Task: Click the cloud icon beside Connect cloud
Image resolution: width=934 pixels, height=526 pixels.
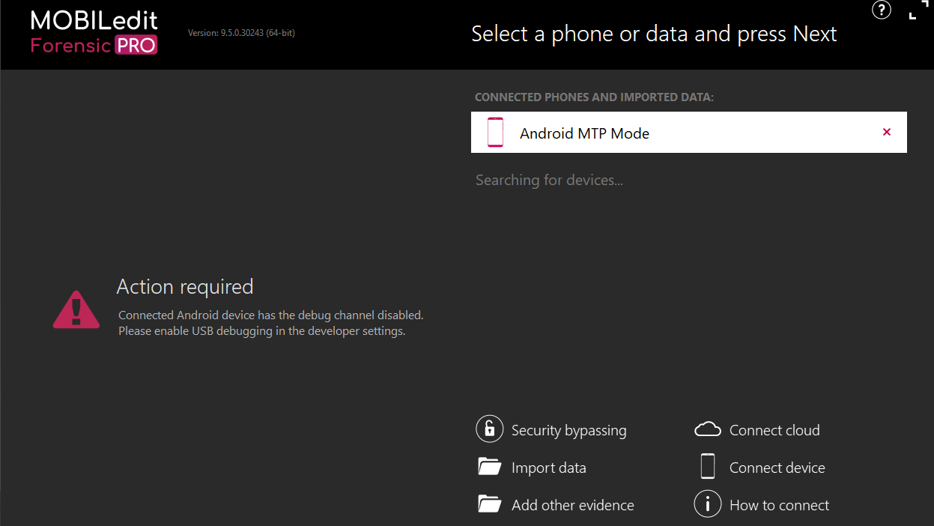Action: [708, 429]
